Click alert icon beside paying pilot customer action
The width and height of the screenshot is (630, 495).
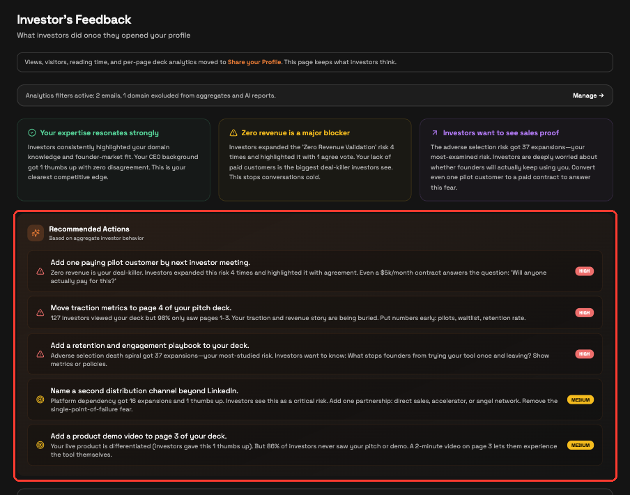tap(40, 271)
